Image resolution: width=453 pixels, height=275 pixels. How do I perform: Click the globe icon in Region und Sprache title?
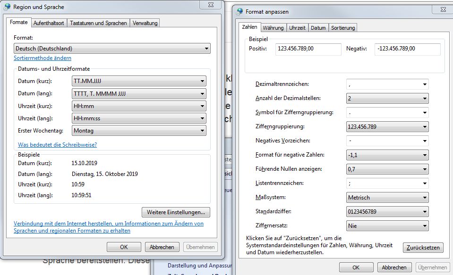coord(7,7)
